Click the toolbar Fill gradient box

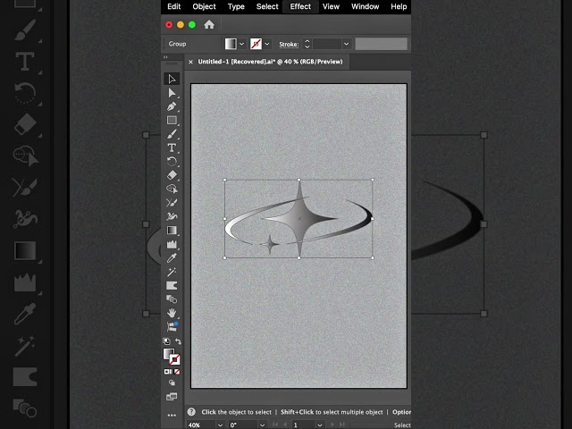(168, 354)
